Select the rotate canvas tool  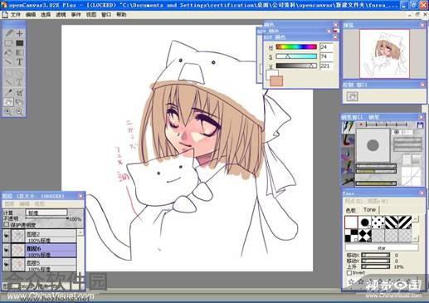[x=19, y=102]
